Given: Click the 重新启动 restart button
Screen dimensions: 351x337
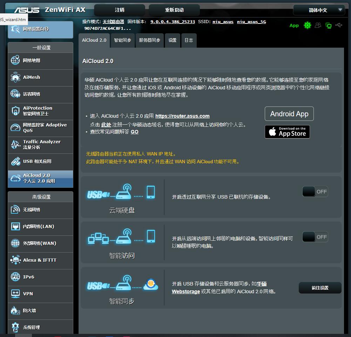Looking at the screenshot, I should pyautogui.click(x=175, y=10).
